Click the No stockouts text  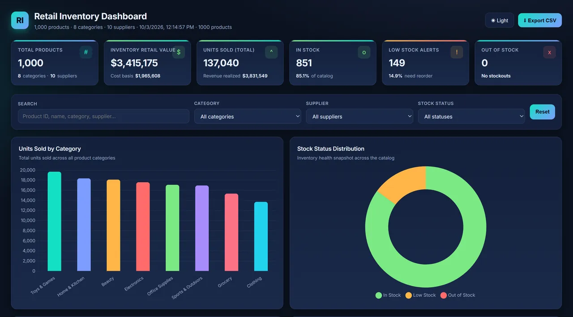point(496,76)
